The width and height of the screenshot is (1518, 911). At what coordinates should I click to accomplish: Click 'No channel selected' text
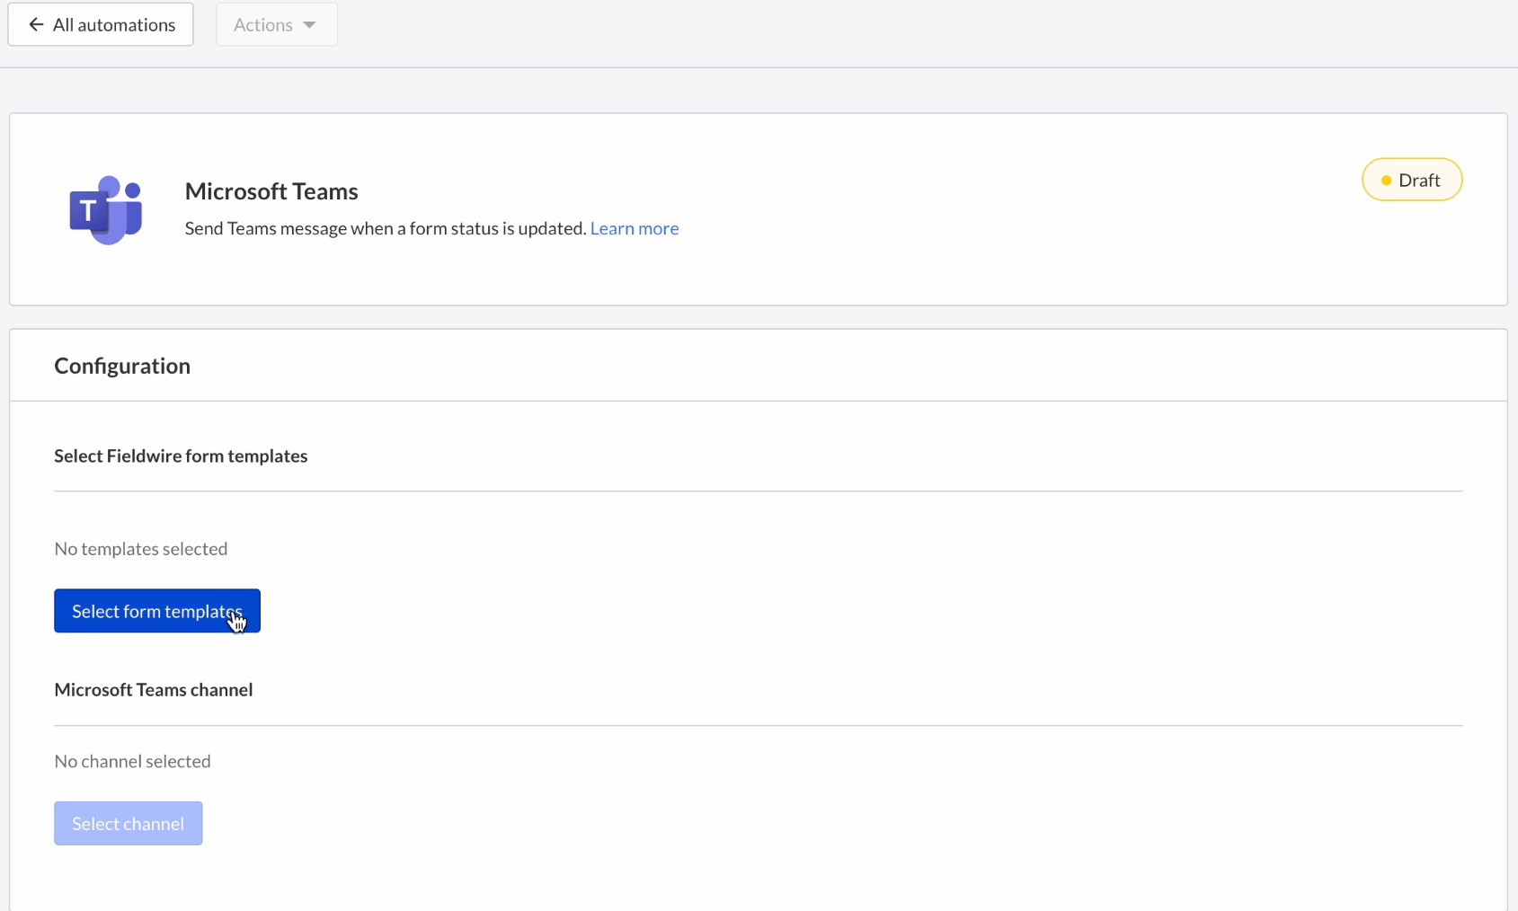tap(133, 761)
